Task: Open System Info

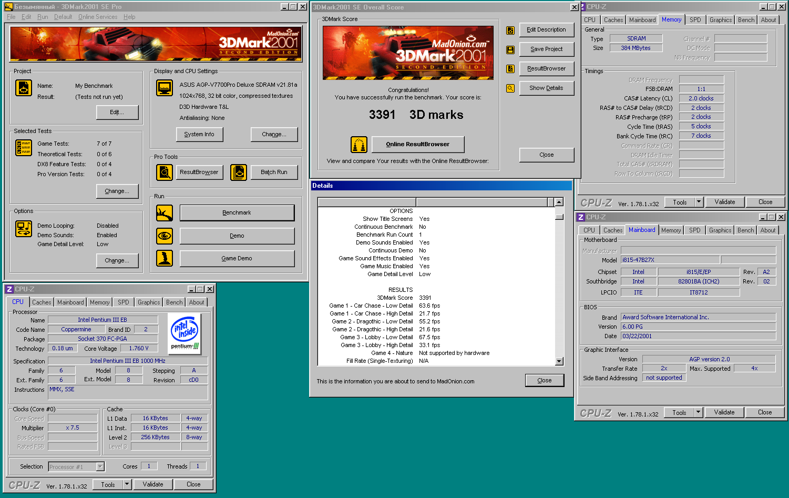Action: click(199, 135)
